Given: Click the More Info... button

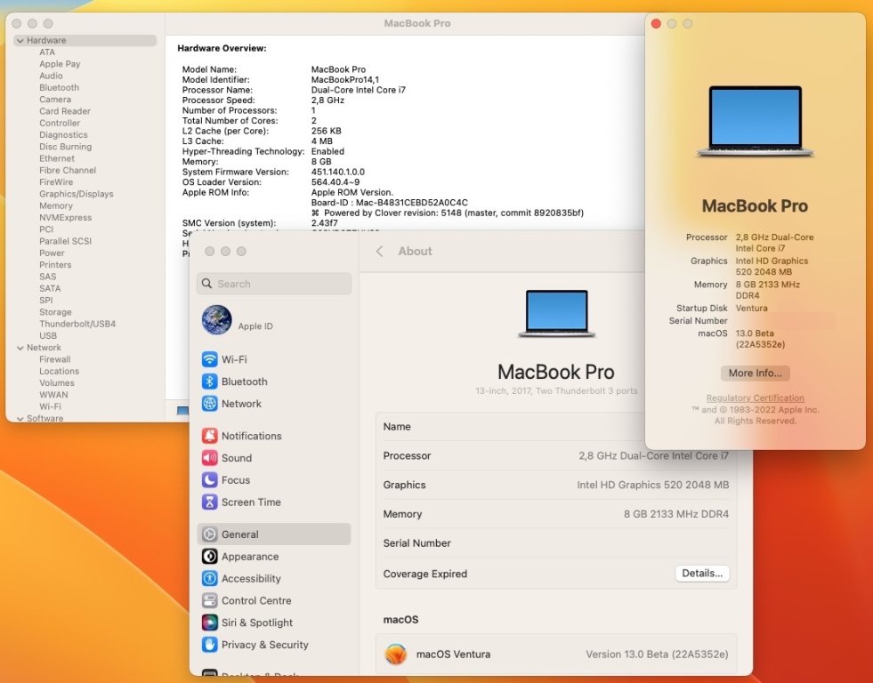Looking at the screenshot, I should click(755, 374).
